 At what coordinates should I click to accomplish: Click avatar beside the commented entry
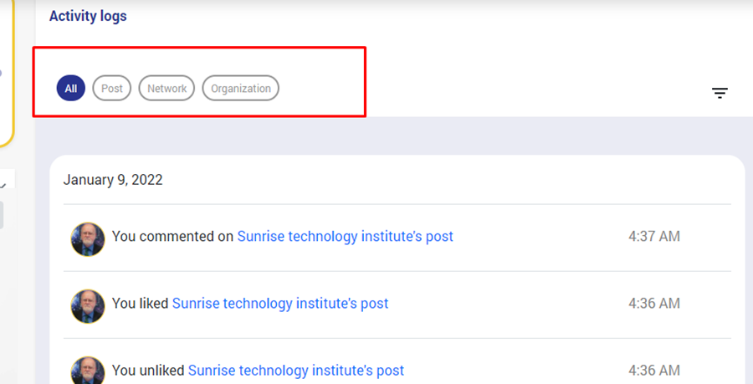click(x=88, y=238)
